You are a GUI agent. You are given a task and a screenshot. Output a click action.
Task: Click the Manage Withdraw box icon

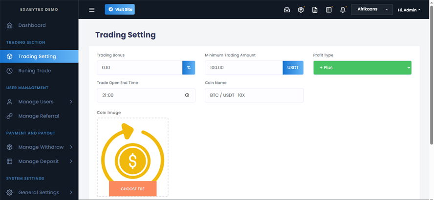9,147
